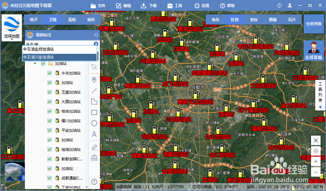
Task: Click the full extent view icon
Action: click(x=316, y=140)
